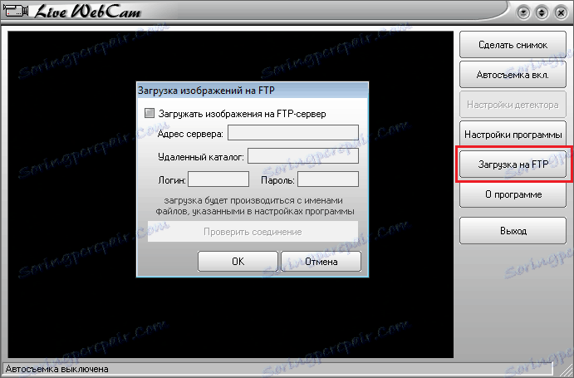Click into the 'Пароль' field
574x378 pixels.
coord(328,179)
